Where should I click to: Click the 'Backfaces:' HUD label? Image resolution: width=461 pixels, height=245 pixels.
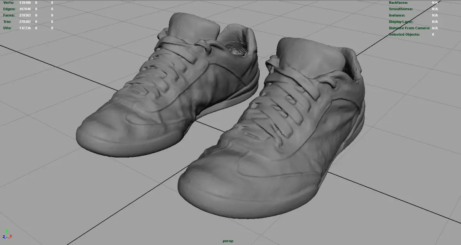[399, 3]
